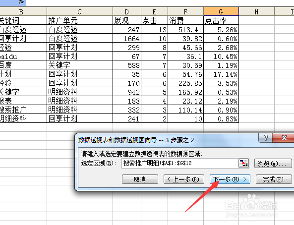Click cell with value 13 in column E

tap(154, 29)
